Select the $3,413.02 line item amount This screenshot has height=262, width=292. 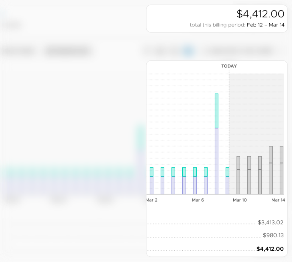271,222
